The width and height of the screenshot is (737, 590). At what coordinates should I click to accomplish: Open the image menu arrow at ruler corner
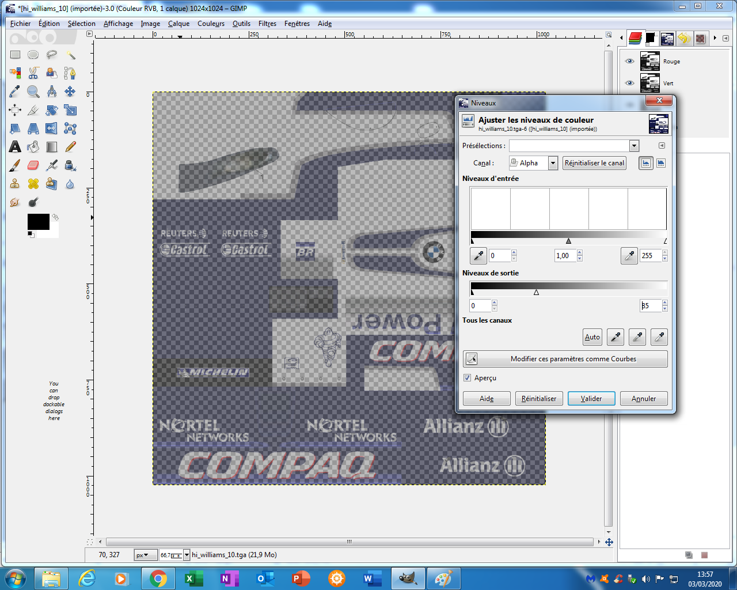tap(89, 34)
